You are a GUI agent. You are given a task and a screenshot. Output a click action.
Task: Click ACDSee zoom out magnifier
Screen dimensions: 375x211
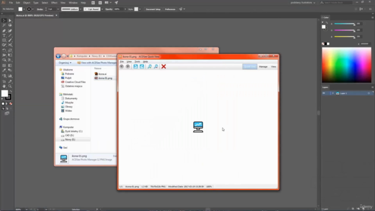(x=156, y=66)
